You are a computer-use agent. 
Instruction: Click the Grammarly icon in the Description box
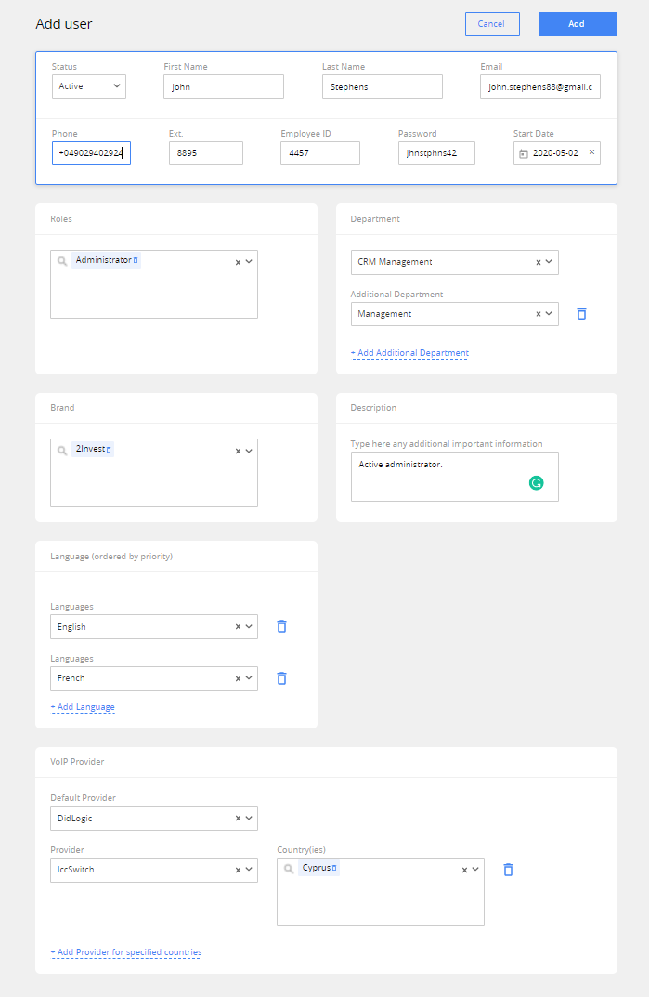(538, 483)
